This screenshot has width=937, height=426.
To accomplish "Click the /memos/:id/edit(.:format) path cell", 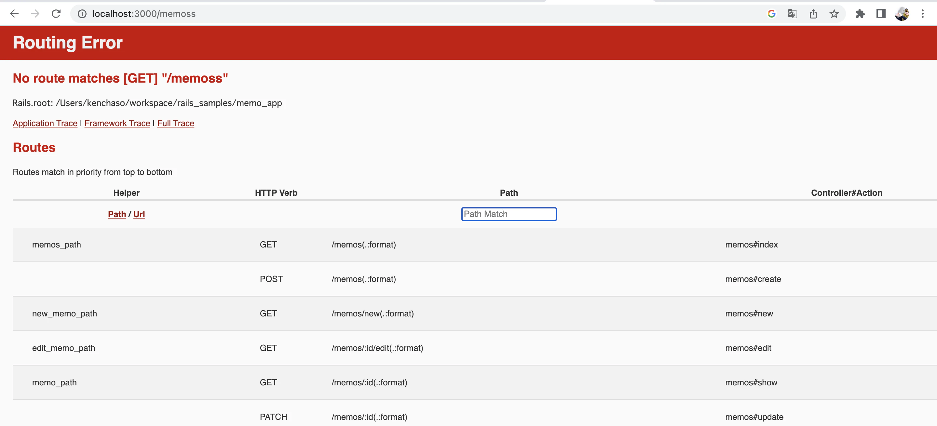I will tap(377, 348).
